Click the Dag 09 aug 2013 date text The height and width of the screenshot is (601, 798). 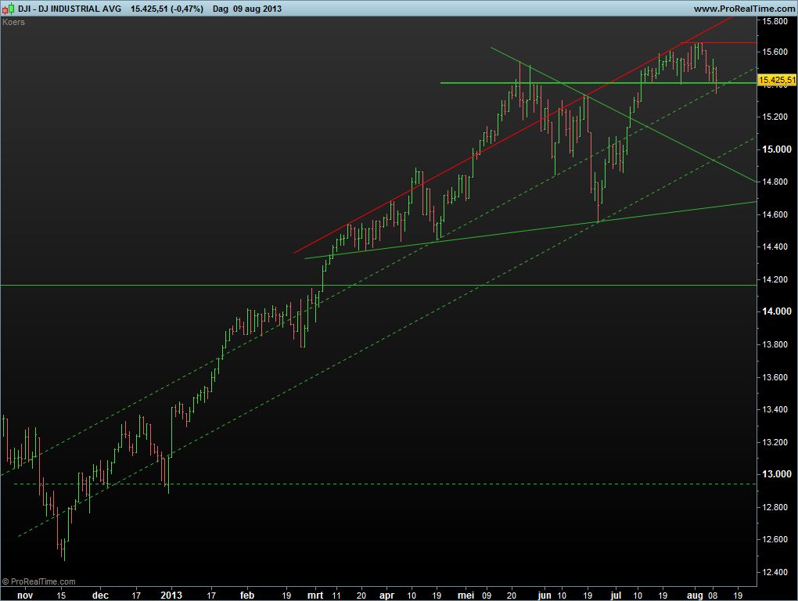click(x=247, y=9)
